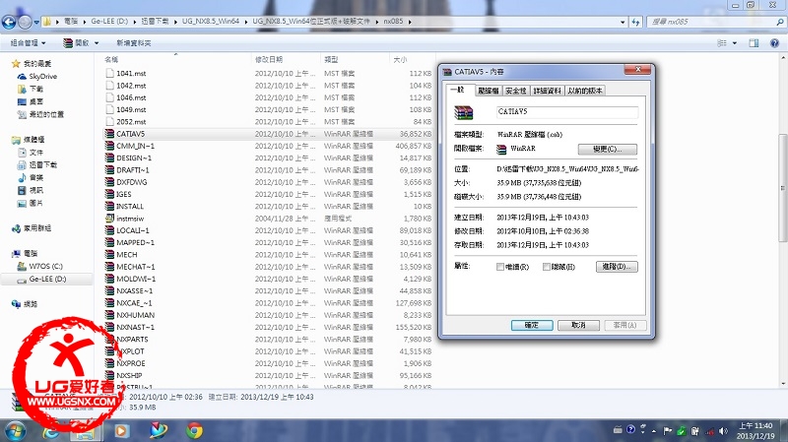Select 文件 library in the sidebar
Image resolution: width=788 pixels, height=442 pixels.
click(x=36, y=153)
